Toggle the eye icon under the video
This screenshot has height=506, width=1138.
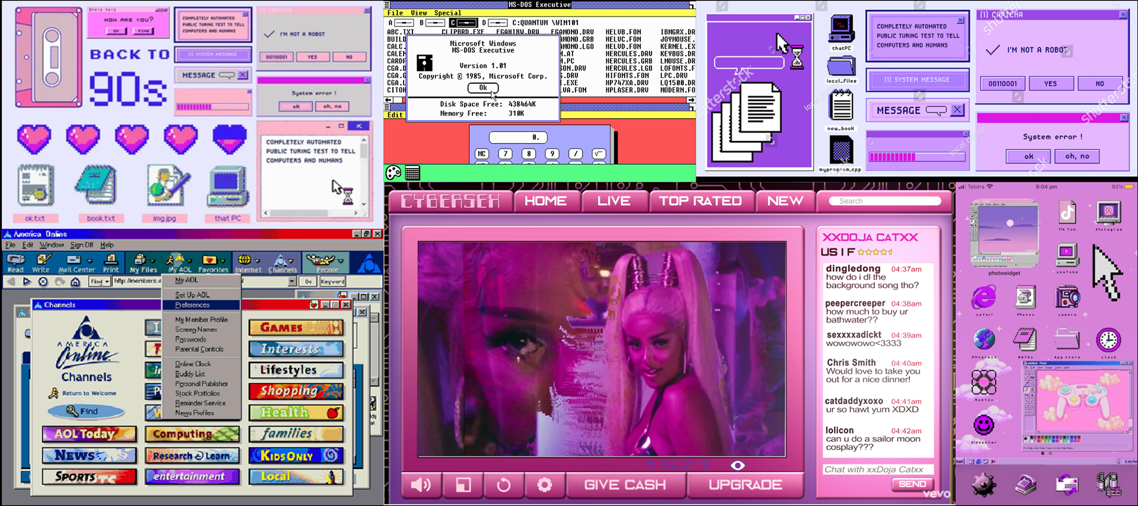[737, 466]
